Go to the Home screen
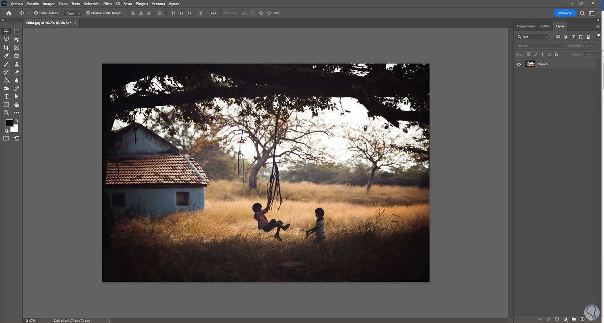604x323 pixels. (x=8, y=13)
